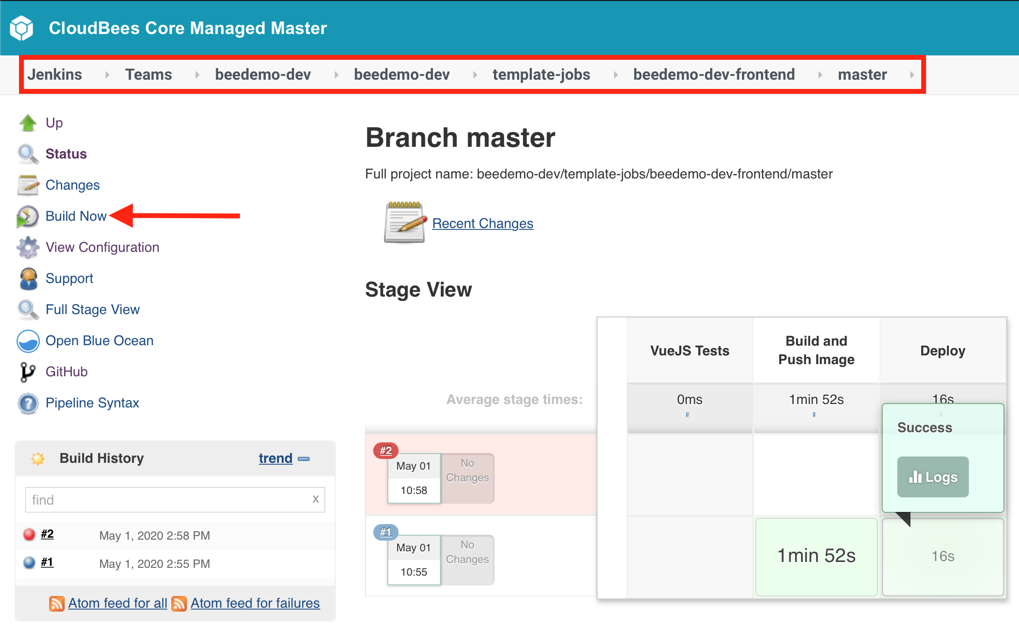The image size is (1019, 632).
Task: Open the beedemo-dev-frontend breadcrumb
Action: [x=714, y=74]
